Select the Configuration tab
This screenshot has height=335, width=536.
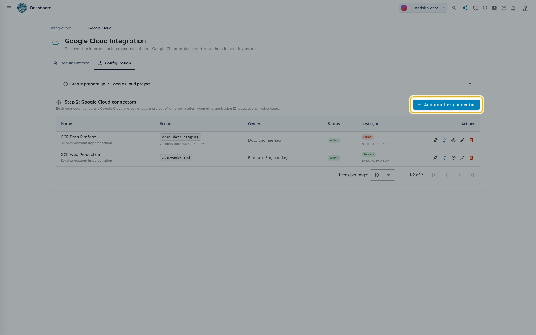pyautogui.click(x=114, y=63)
